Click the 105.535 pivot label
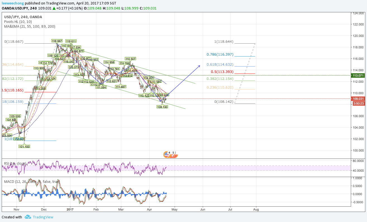This screenshot has width=367, height=222. tap(15, 116)
